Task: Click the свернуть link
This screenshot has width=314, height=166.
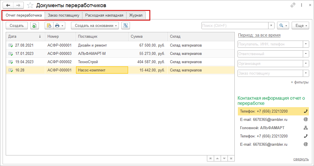Action: click(x=301, y=159)
